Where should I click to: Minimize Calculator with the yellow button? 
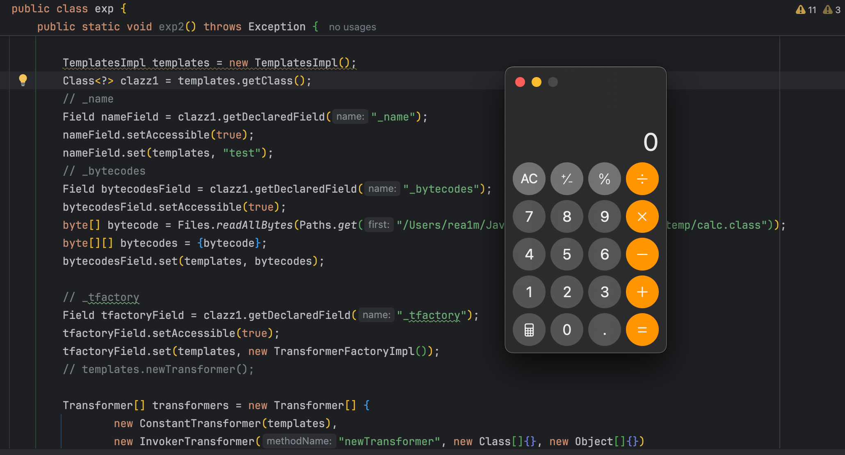click(x=537, y=82)
